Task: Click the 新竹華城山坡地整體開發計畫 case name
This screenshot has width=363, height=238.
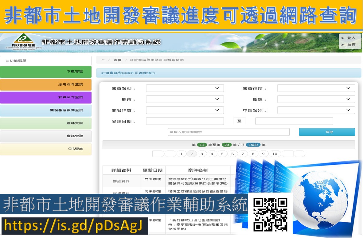Action: coord(198,224)
